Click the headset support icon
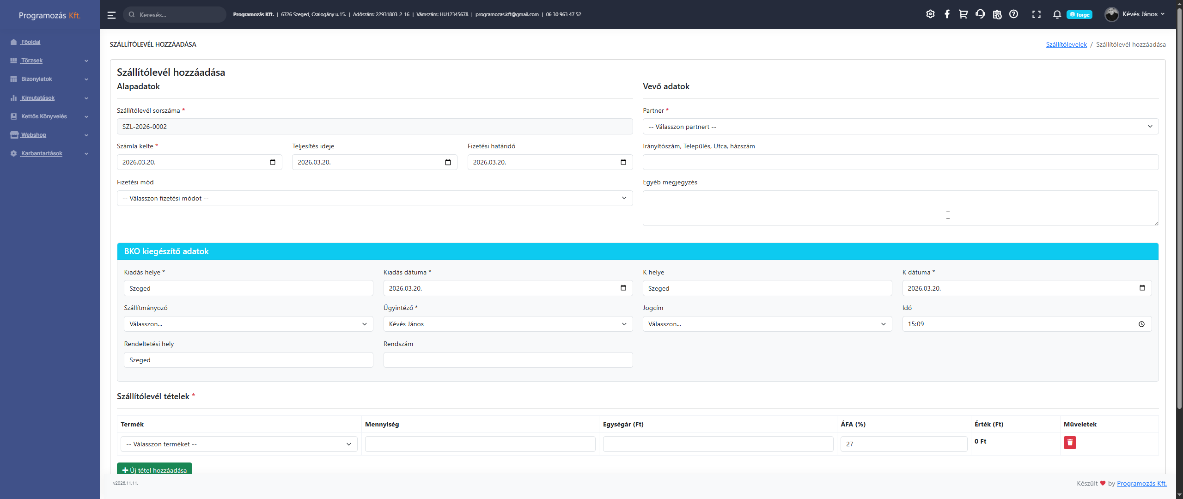 click(x=980, y=14)
